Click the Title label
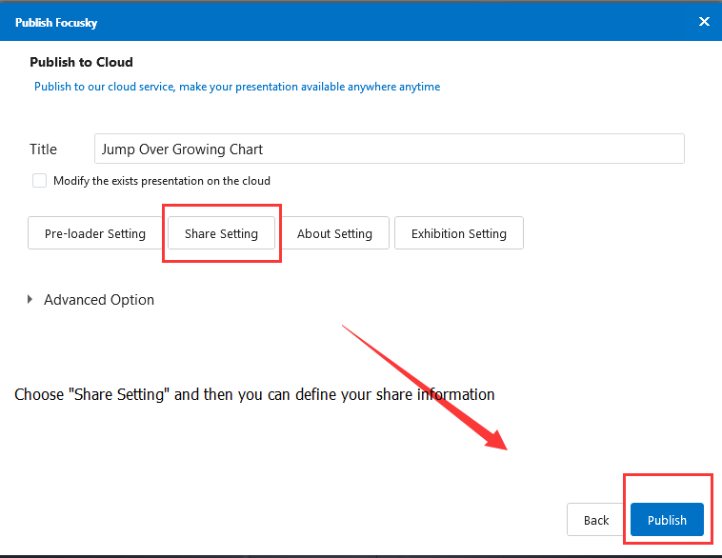 pos(43,149)
